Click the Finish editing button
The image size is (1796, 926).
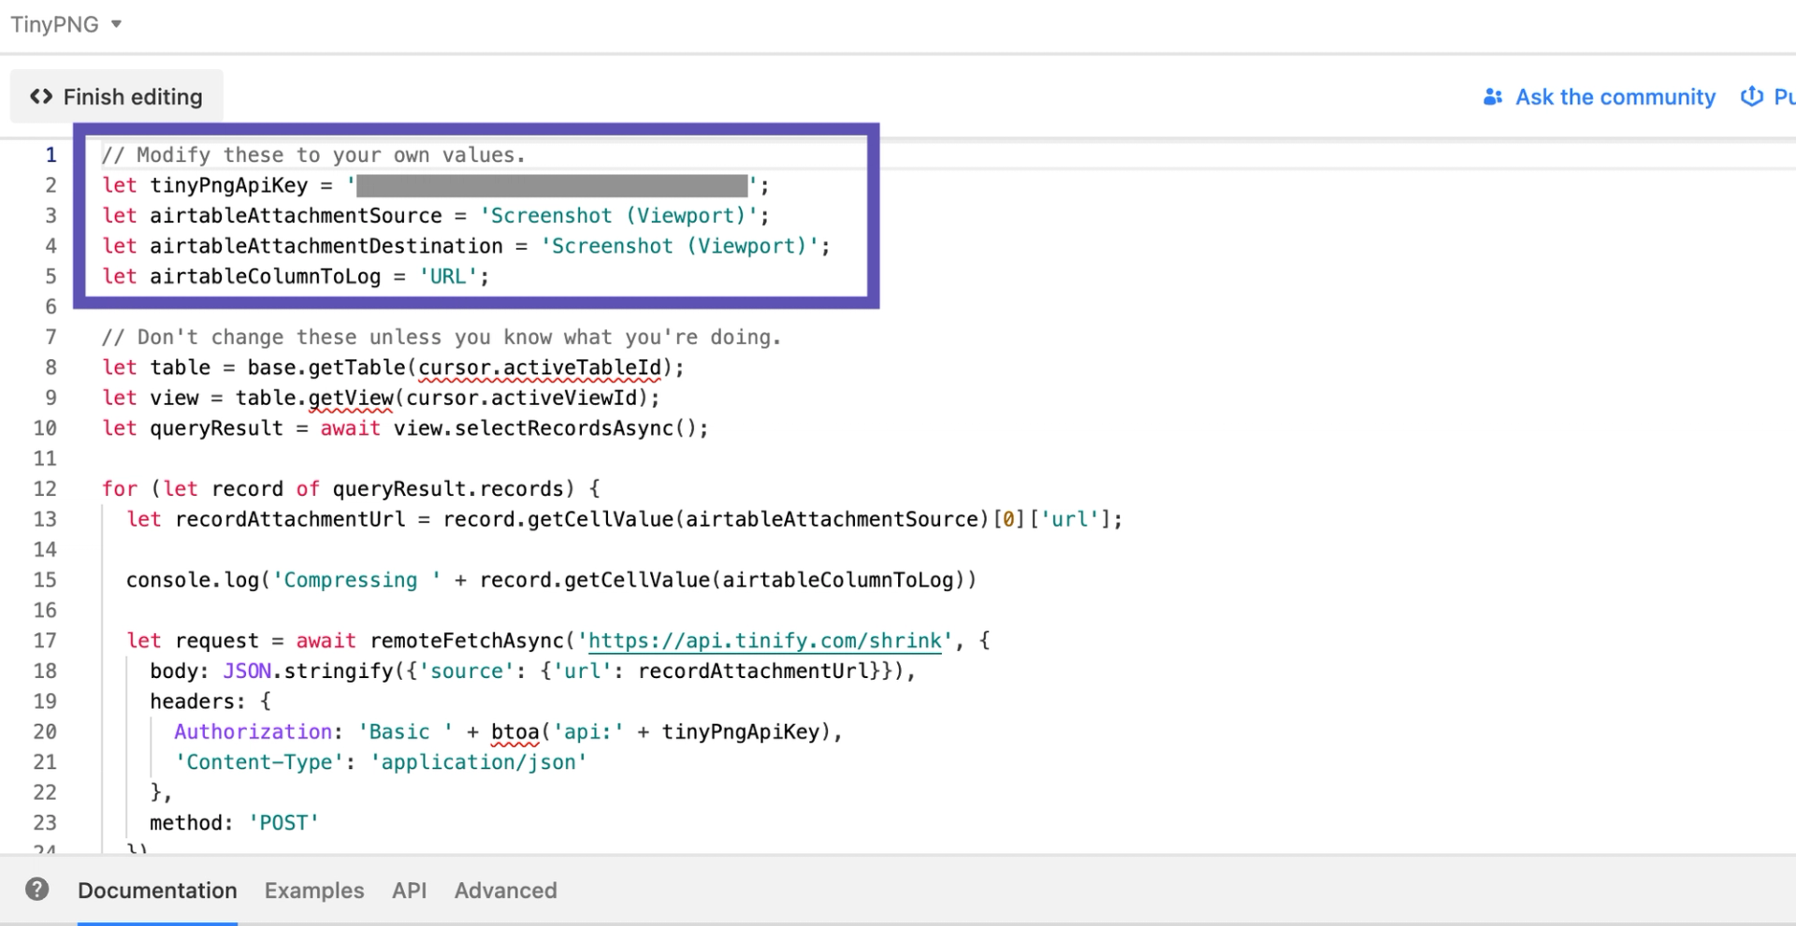pos(117,96)
